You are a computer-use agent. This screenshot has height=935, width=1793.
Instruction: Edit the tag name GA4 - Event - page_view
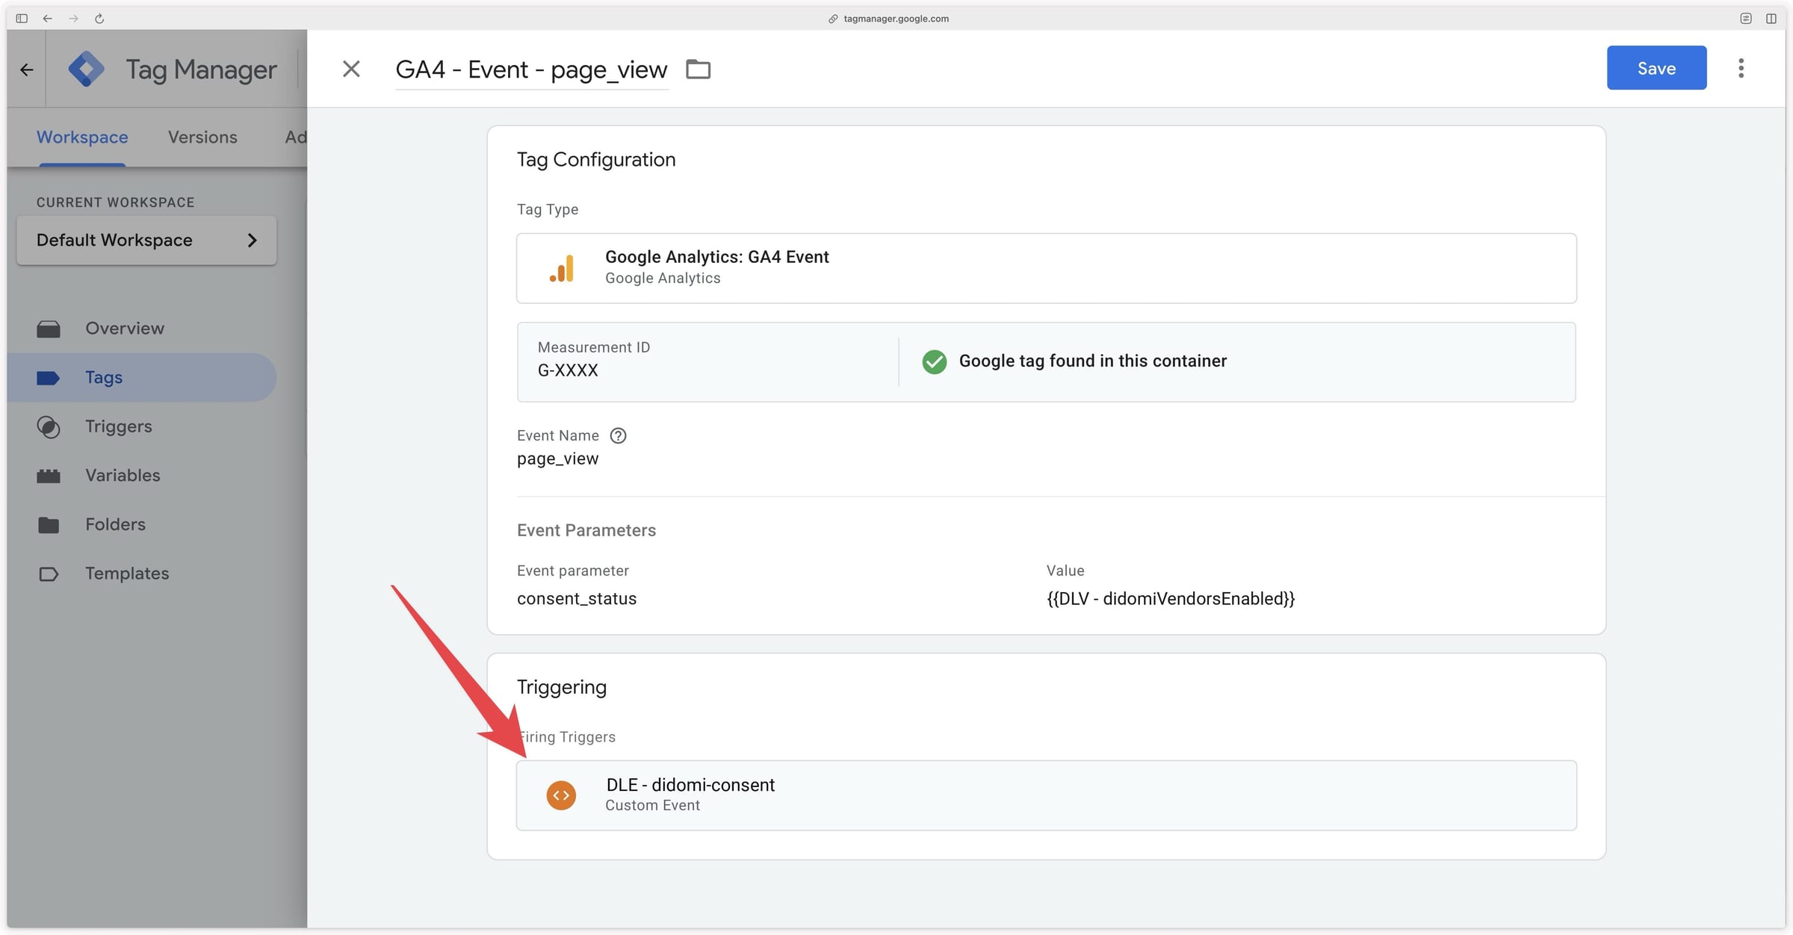pyautogui.click(x=531, y=69)
